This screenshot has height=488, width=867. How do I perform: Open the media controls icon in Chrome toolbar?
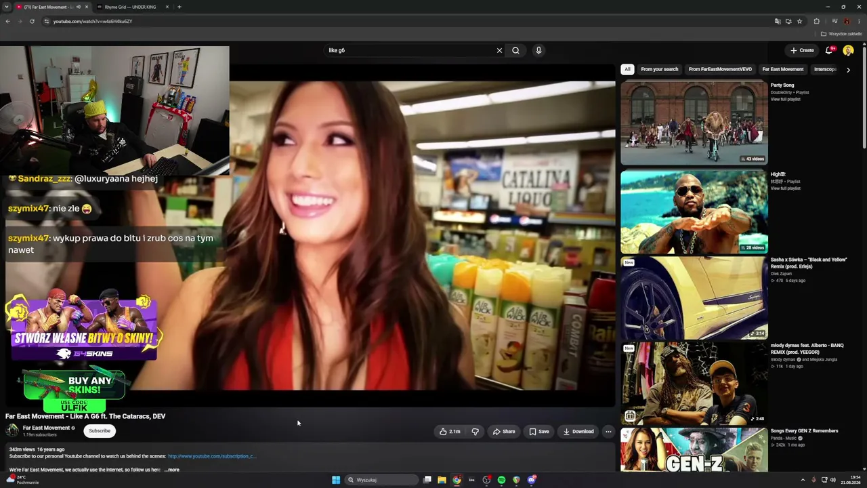tap(834, 21)
